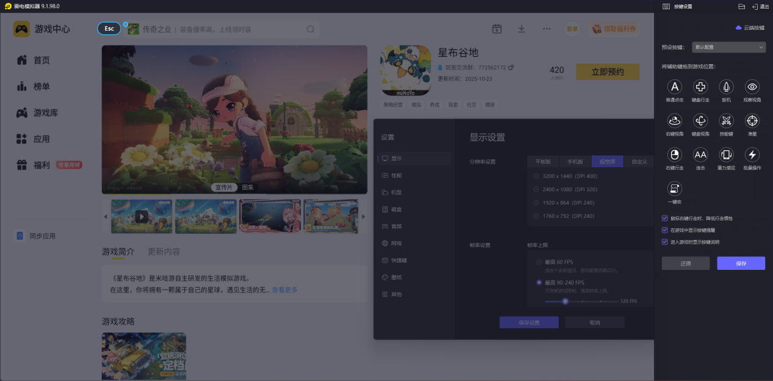The width and height of the screenshot is (773, 381).
Task: Open the three-dot more menu
Action: pos(546,29)
